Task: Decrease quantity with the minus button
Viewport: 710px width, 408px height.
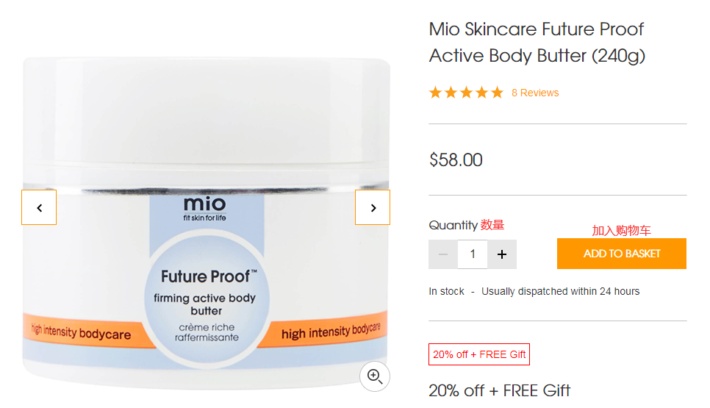Action: tap(443, 254)
